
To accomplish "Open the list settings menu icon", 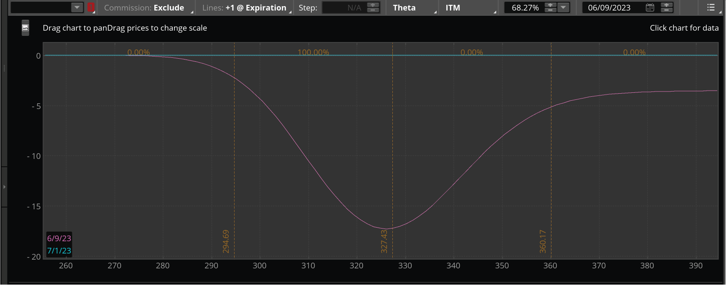I will [x=711, y=7].
